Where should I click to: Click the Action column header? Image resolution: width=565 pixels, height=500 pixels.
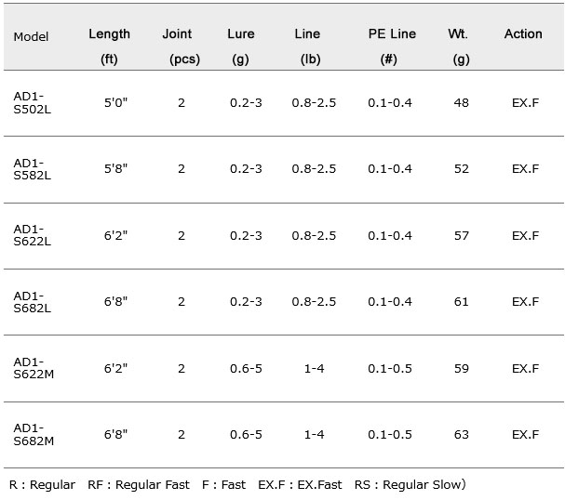523,33
